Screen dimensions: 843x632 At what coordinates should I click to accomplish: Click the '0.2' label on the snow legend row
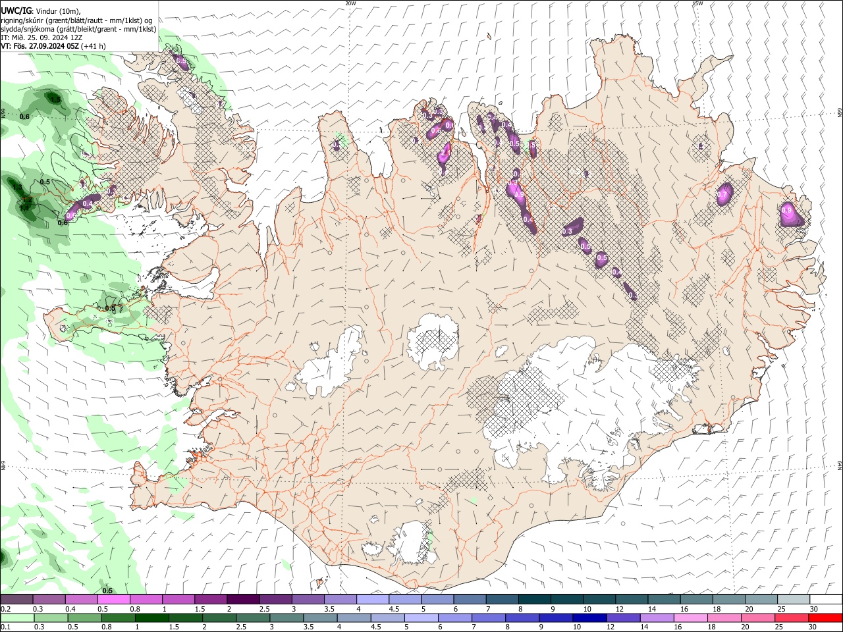(5, 609)
